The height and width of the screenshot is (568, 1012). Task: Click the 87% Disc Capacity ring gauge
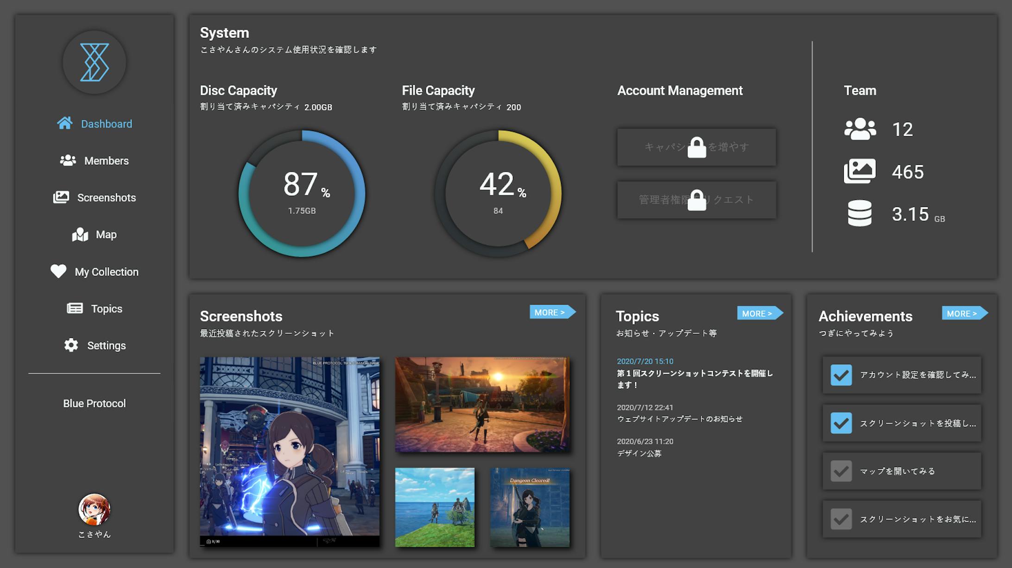tap(302, 193)
